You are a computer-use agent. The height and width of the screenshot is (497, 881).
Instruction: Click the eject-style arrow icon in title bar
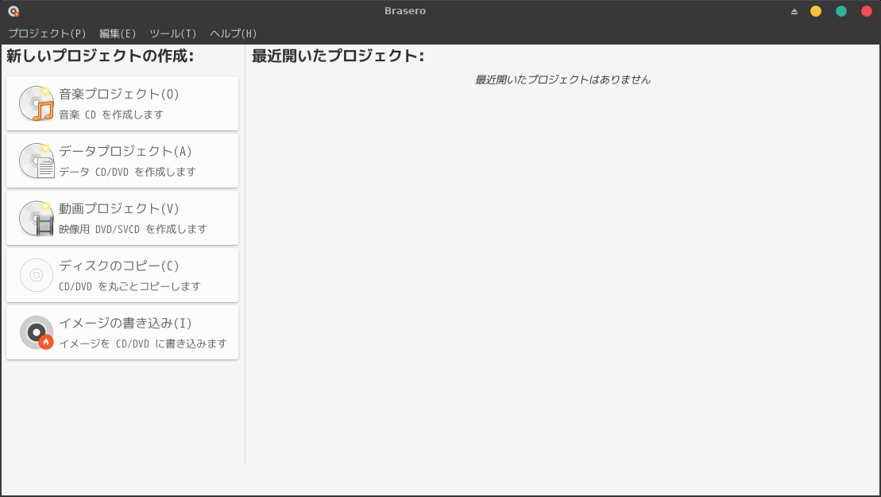point(794,11)
